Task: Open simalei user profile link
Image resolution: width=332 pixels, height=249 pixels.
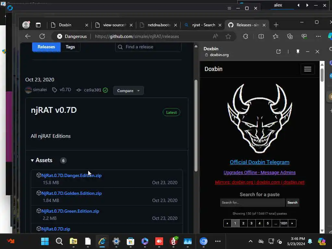Action: pyautogui.click(x=40, y=89)
